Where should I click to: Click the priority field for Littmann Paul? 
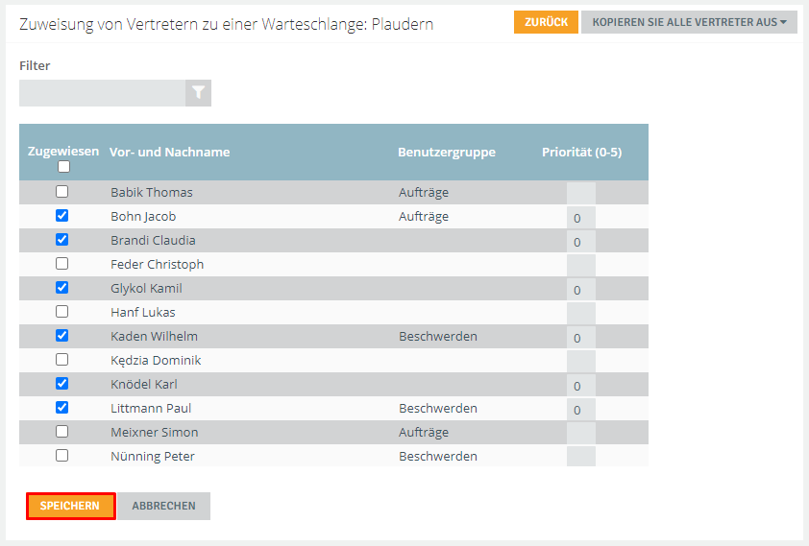pos(581,410)
